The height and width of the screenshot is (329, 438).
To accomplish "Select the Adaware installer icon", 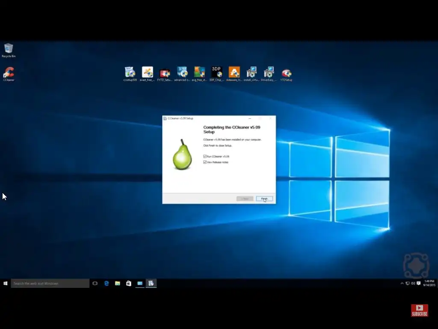I will pyautogui.click(x=234, y=74).
